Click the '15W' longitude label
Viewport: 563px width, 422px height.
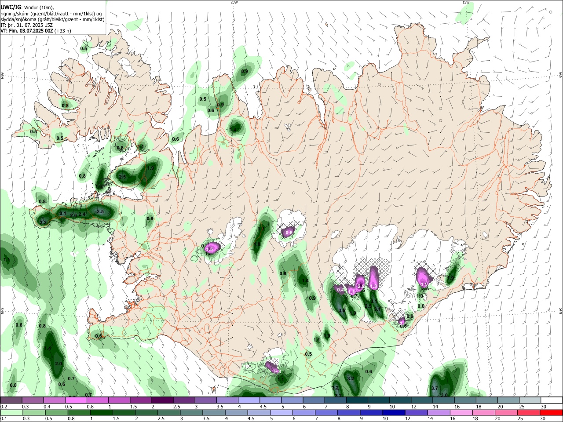click(466, 2)
